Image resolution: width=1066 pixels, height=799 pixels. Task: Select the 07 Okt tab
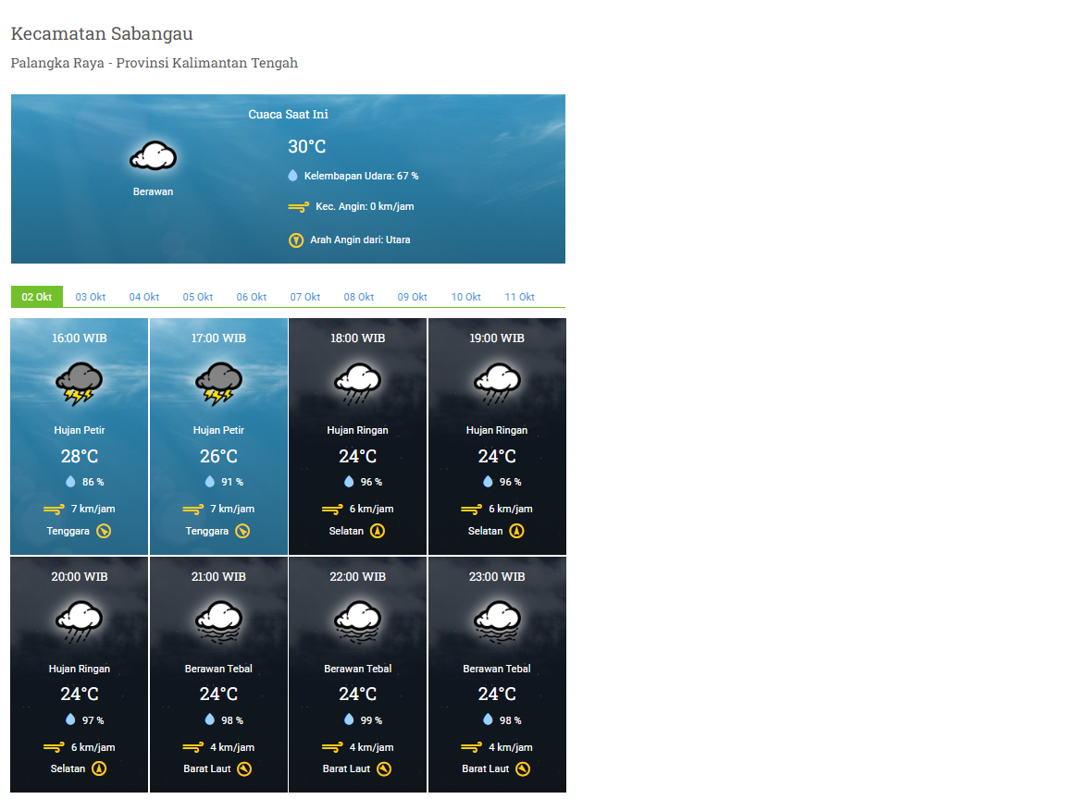[x=305, y=297]
